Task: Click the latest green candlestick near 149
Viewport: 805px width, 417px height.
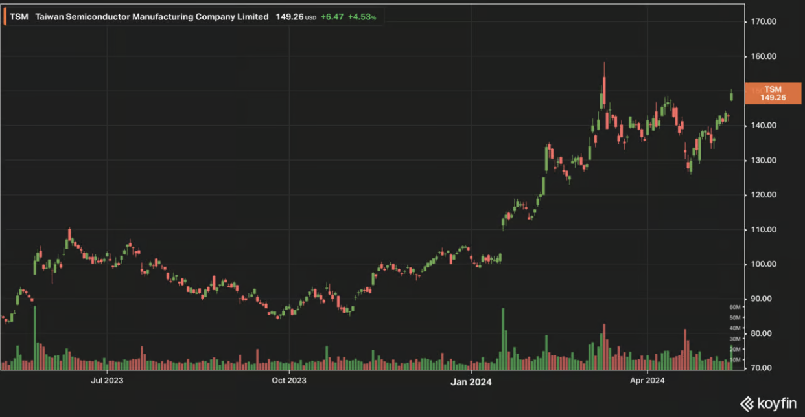Action: [731, 96]
